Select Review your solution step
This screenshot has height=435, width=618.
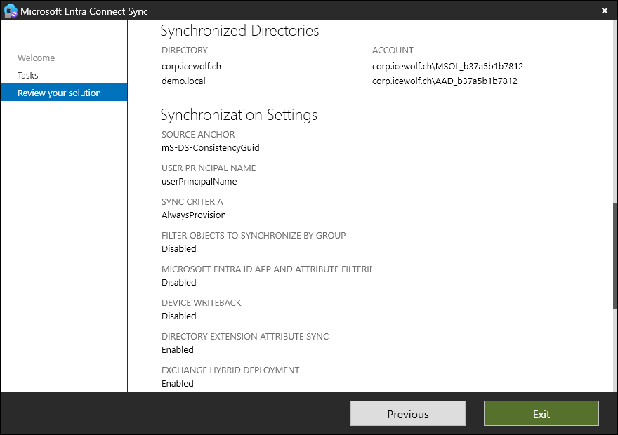(64, 93)
